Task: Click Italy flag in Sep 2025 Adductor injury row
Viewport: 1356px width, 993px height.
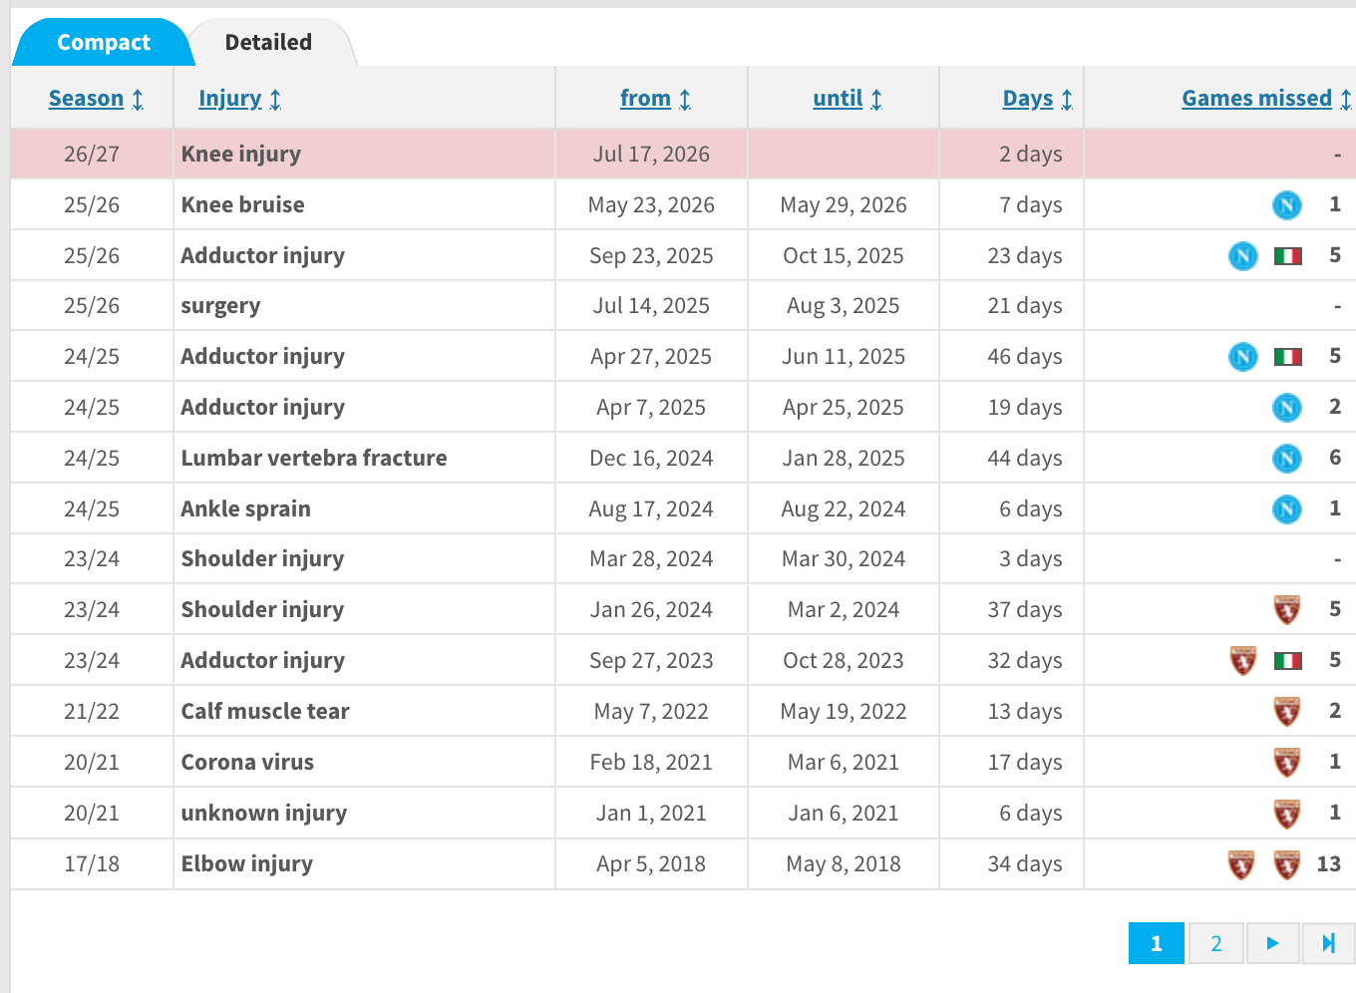Action: click(1288, 256)
